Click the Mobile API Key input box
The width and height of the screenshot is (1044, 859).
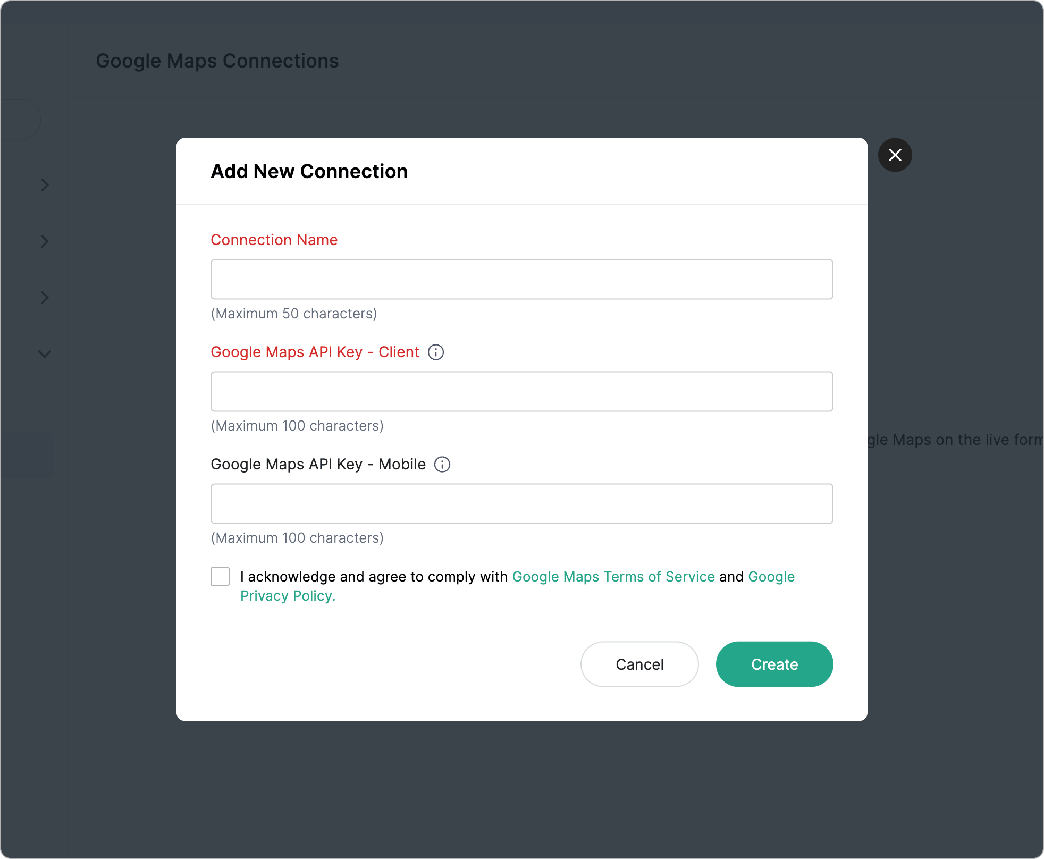click(521, 504)
